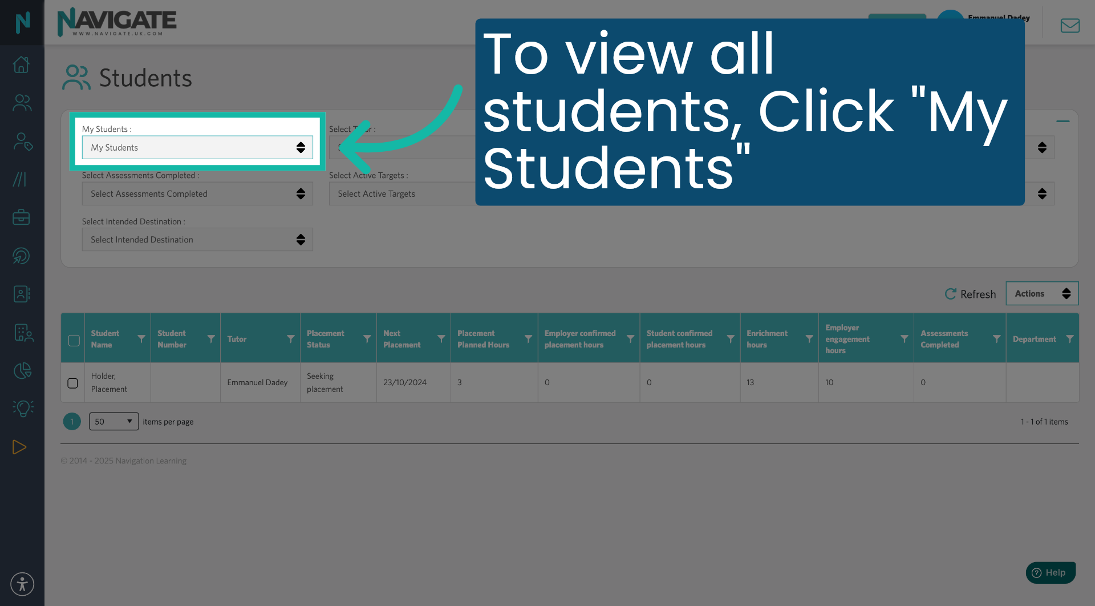Open the envelope messages icon in the header
The width and height of the screenshot is (1095, 606).
(1070, 25)
